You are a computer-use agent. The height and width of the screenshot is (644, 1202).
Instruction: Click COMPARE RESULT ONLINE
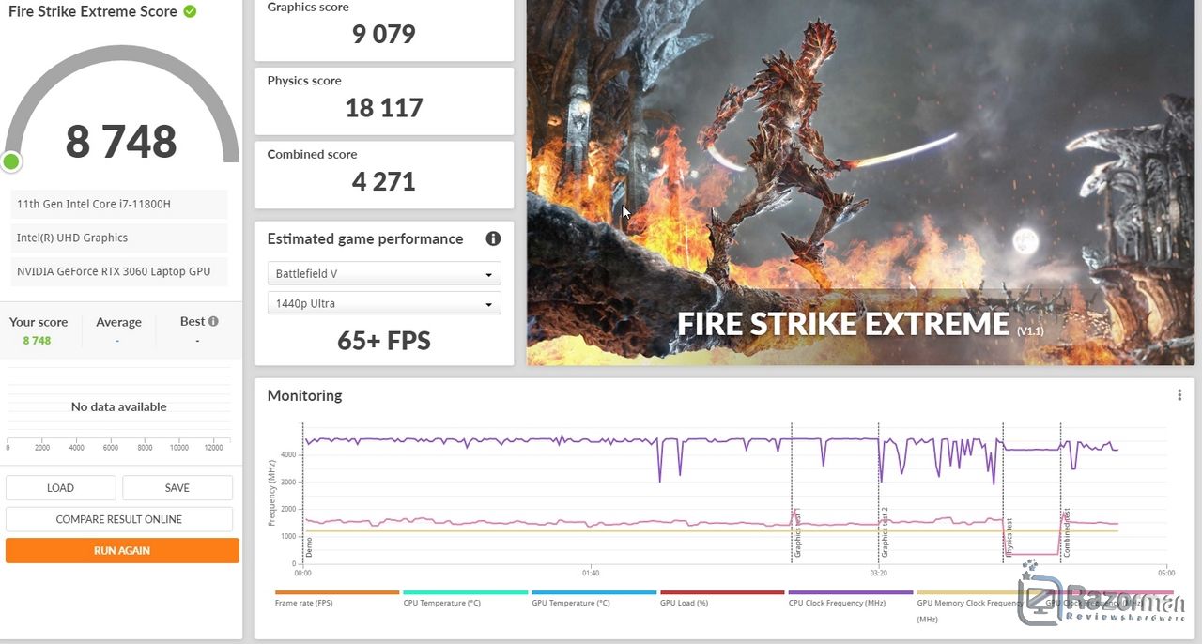(119, 519)
